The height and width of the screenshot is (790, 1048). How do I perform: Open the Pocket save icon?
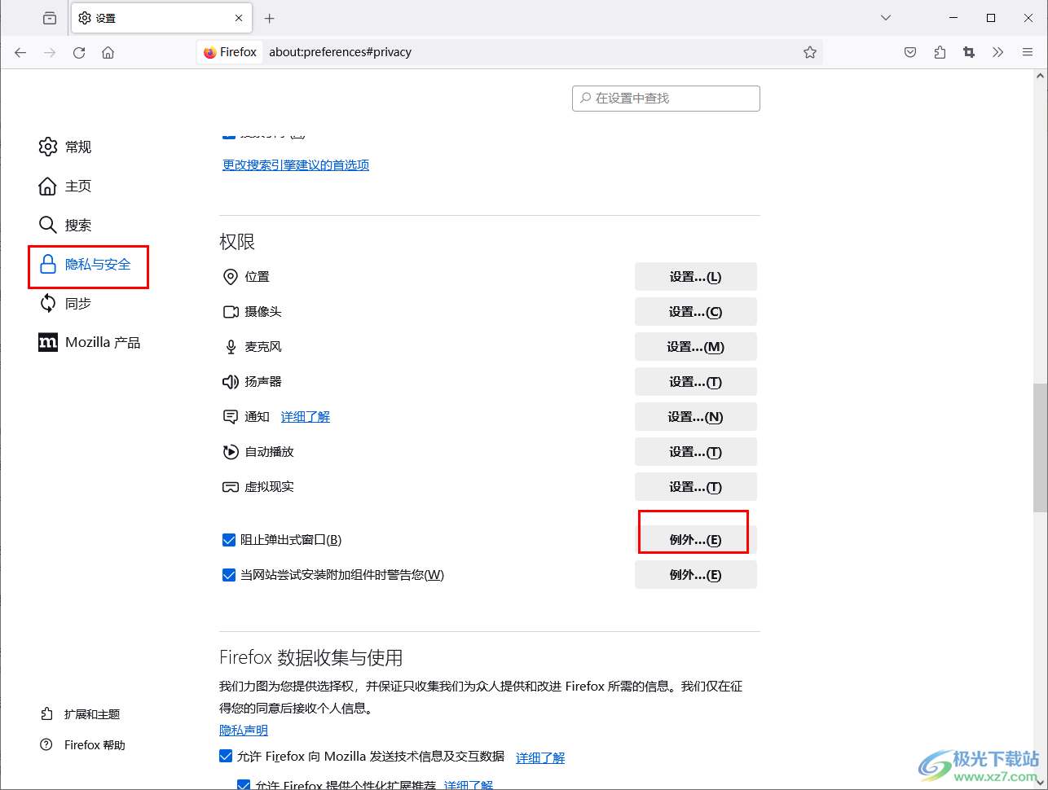[x=910, y=52]
